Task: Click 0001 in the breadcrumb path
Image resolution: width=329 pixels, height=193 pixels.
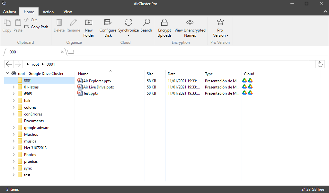Action: tap(50, 64)
